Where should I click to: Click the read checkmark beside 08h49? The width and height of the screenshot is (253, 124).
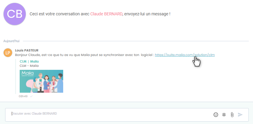click(x=31, y=96)
